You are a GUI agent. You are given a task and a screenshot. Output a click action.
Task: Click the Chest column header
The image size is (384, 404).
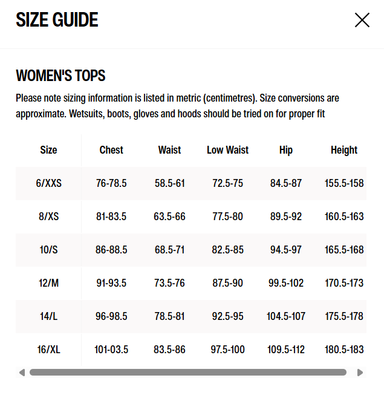pyautogui.click(x=111, y=150)
